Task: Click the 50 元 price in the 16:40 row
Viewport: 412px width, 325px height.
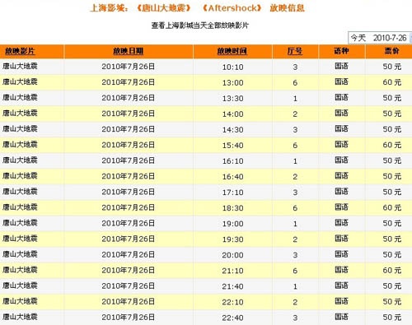Action: 392,176
